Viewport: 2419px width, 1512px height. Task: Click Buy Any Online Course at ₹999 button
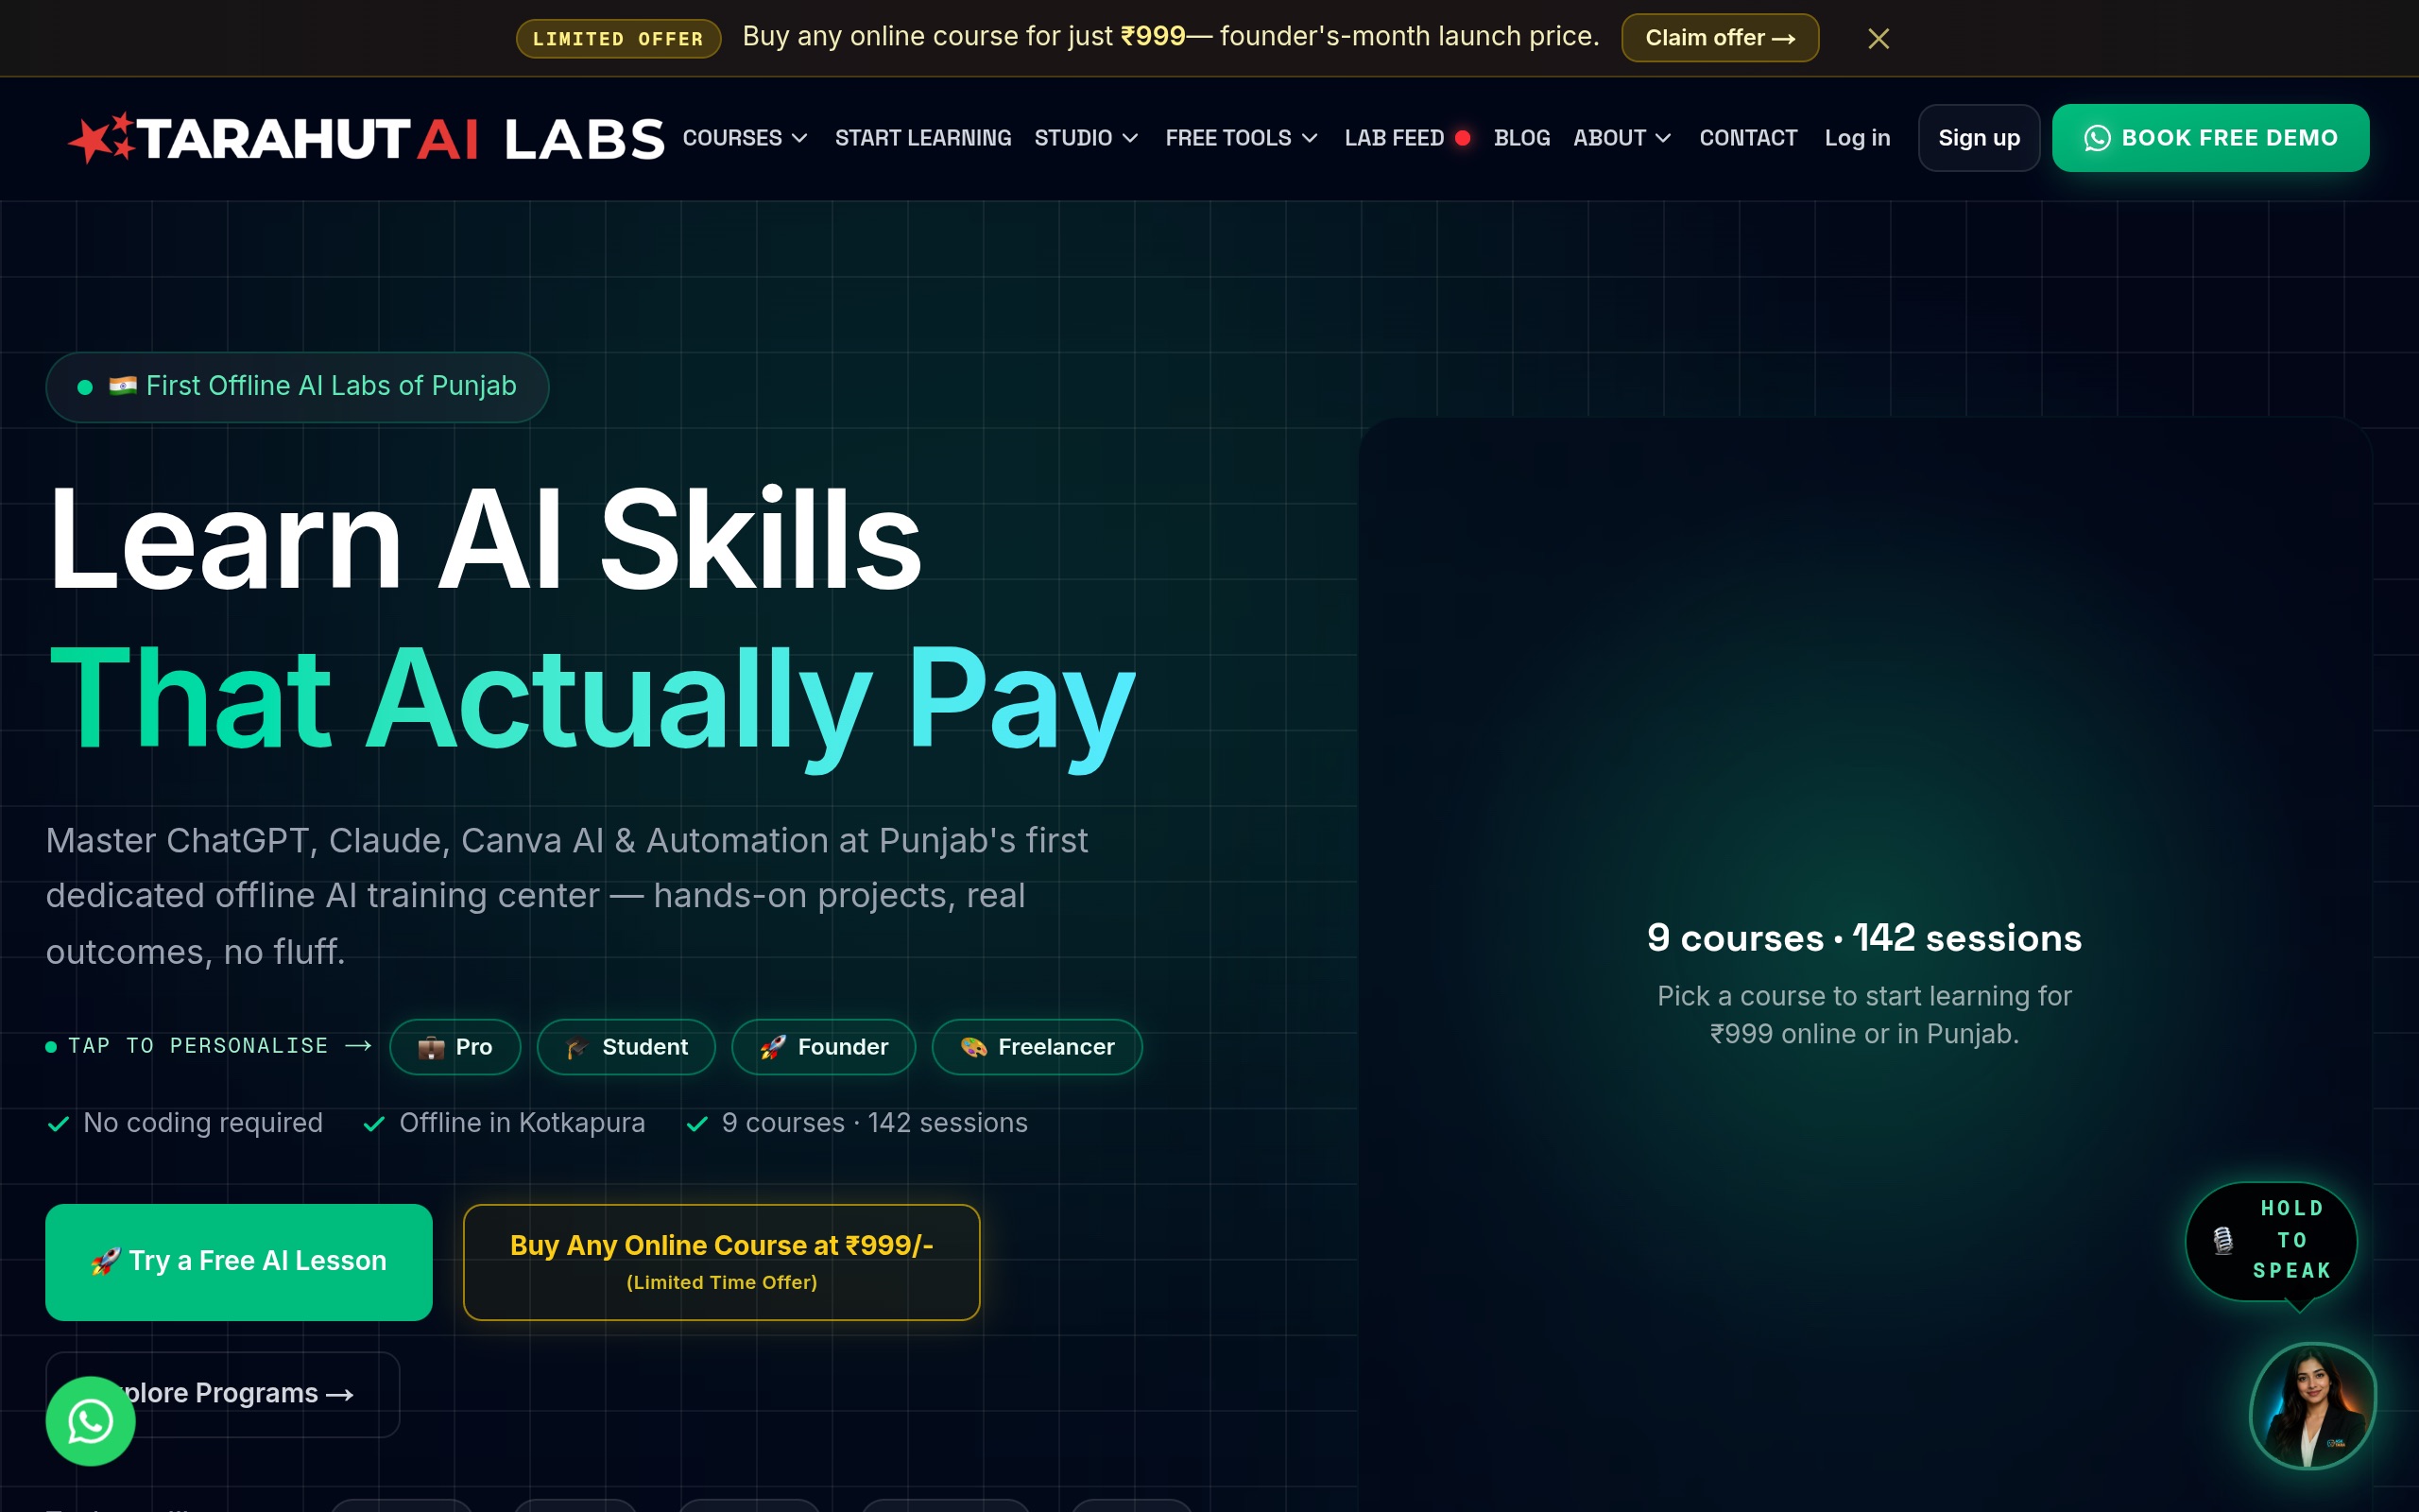721,1262
